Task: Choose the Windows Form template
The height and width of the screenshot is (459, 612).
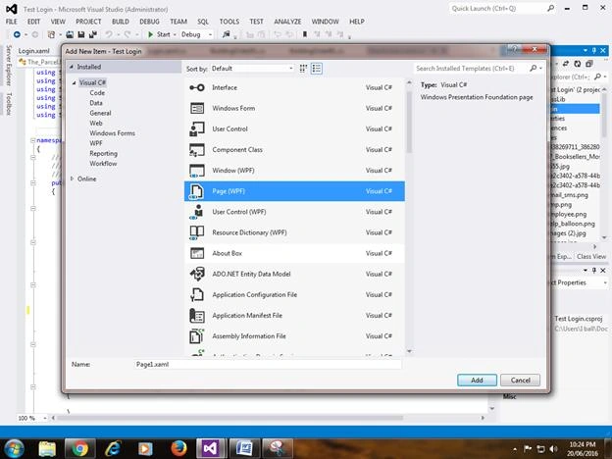Action: point(294,108)
